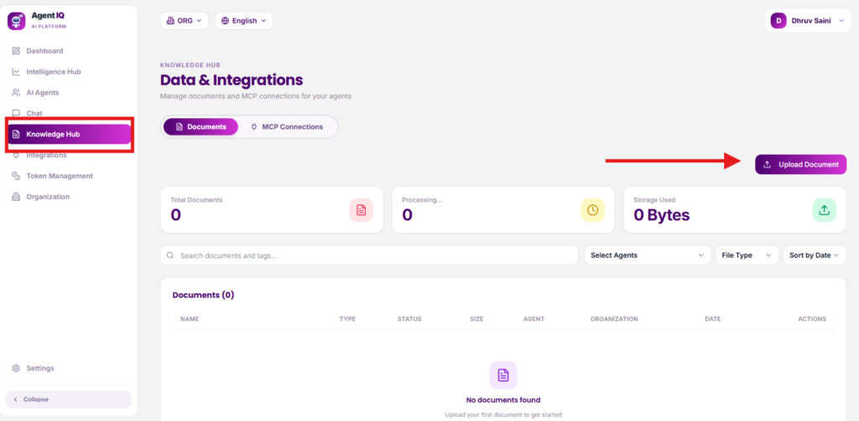This screenshot has height=421, width=859.
Task: Select the Documents tab
Action: 200,127
